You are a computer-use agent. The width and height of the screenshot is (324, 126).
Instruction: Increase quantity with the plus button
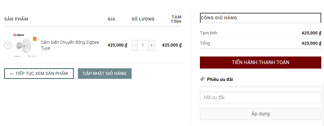(152, 45)
